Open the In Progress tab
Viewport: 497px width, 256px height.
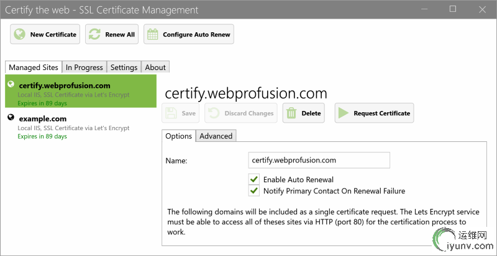click(84, 68)
